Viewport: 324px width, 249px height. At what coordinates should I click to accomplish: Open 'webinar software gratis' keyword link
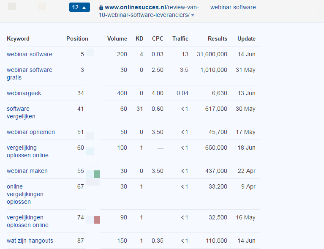[x=30, y=74]
